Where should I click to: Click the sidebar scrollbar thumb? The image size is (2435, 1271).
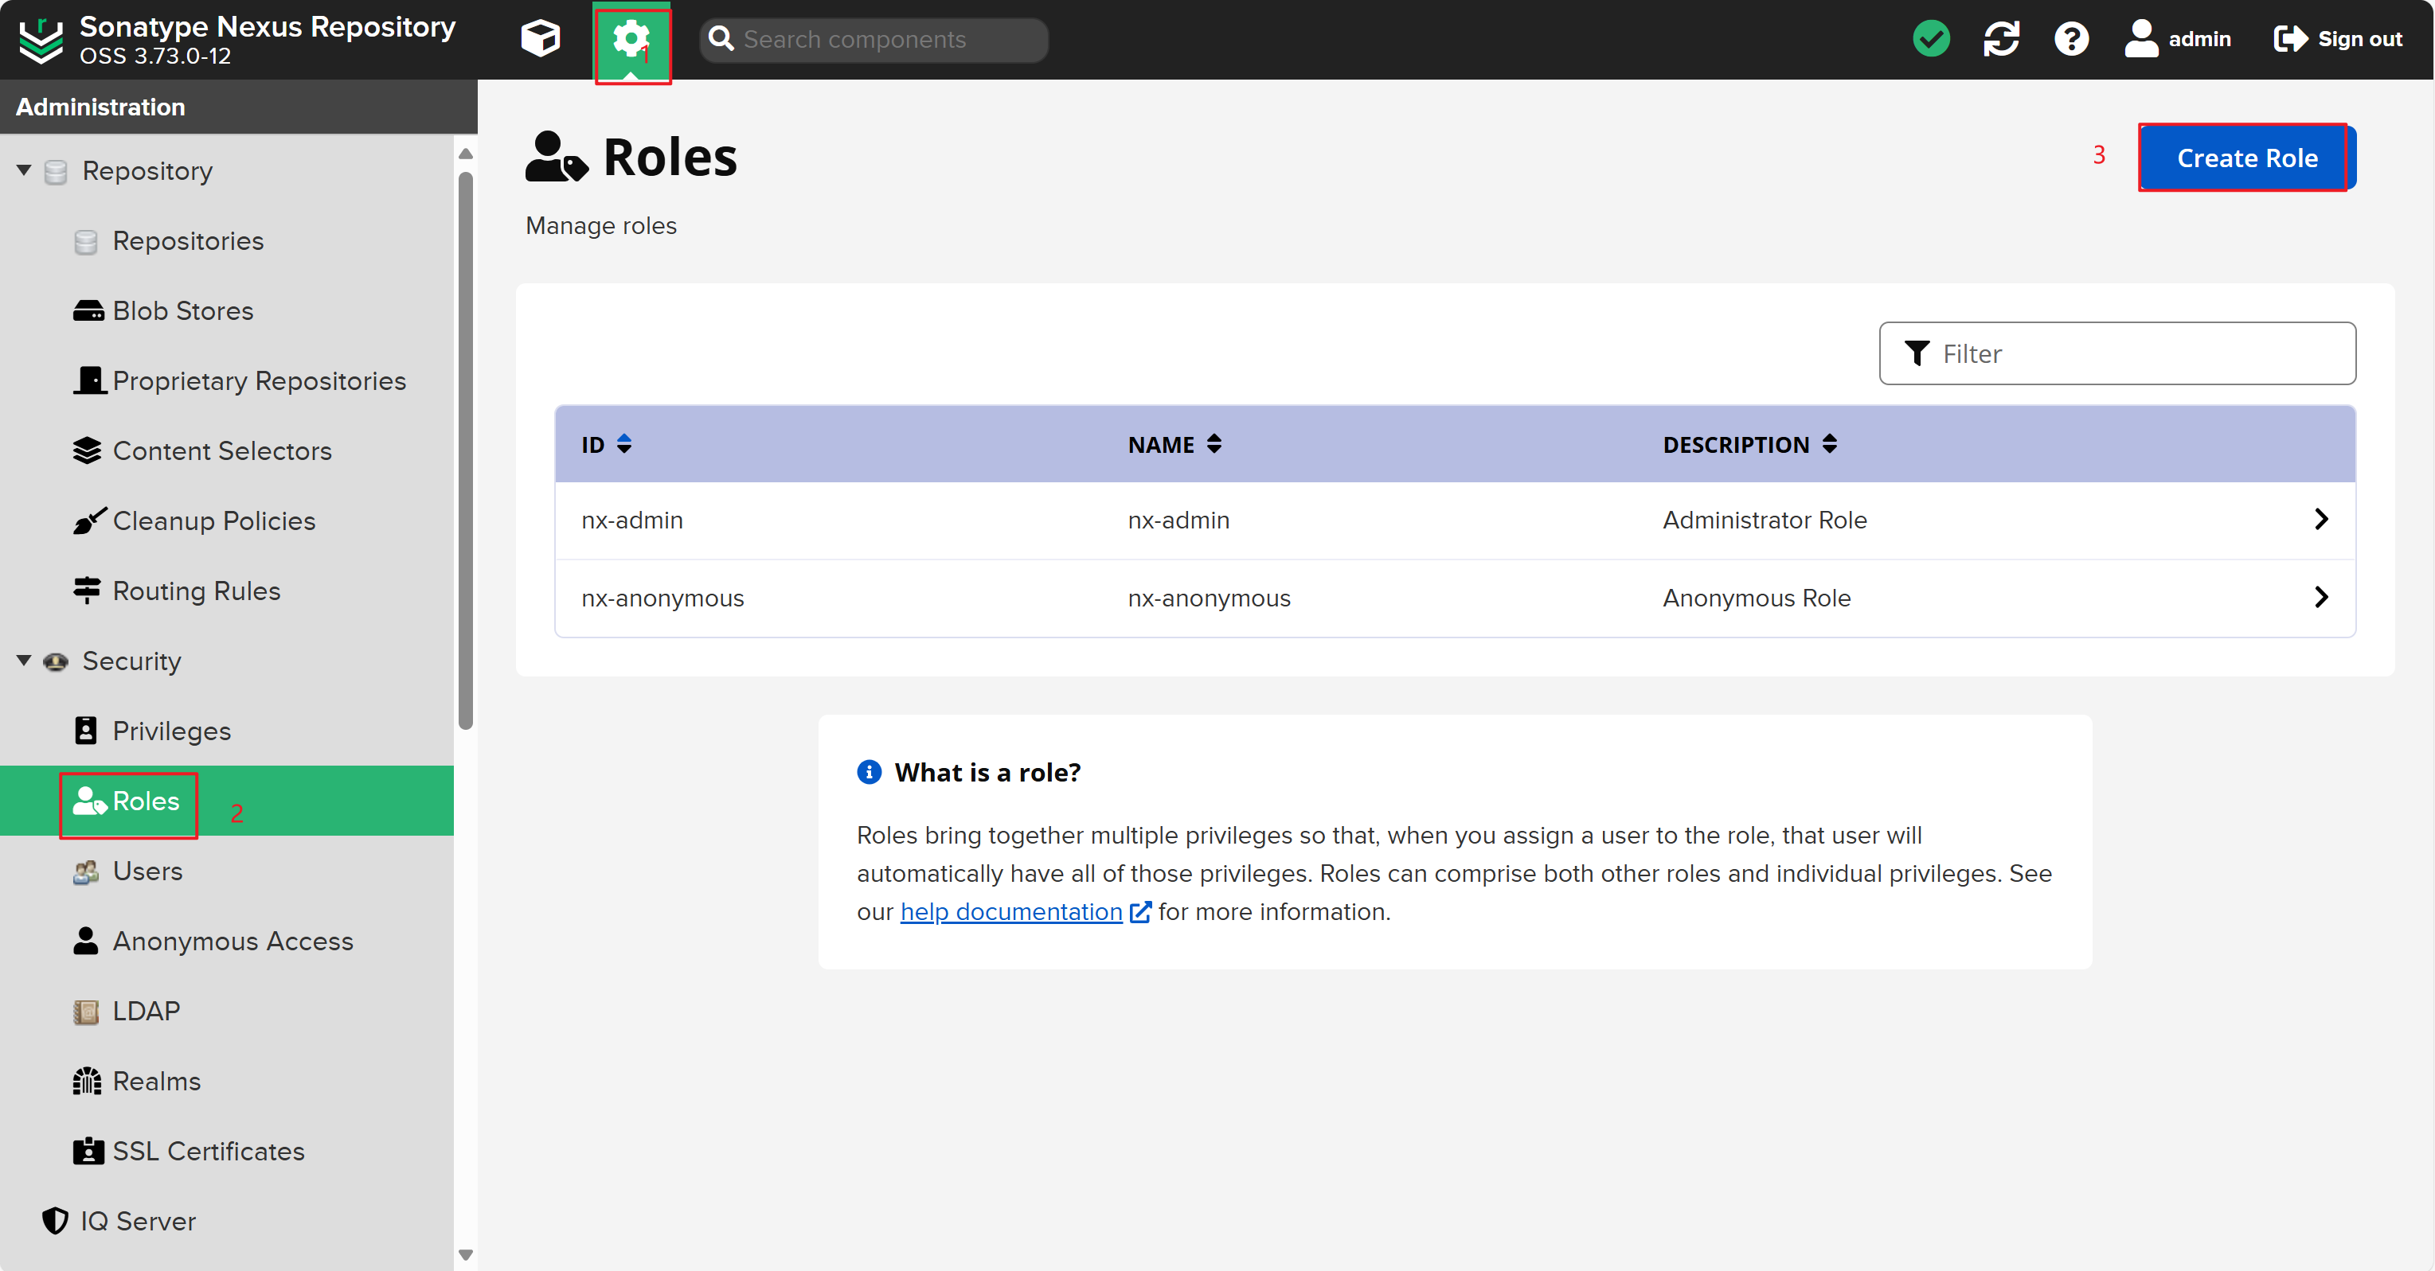tap(465, 450)
